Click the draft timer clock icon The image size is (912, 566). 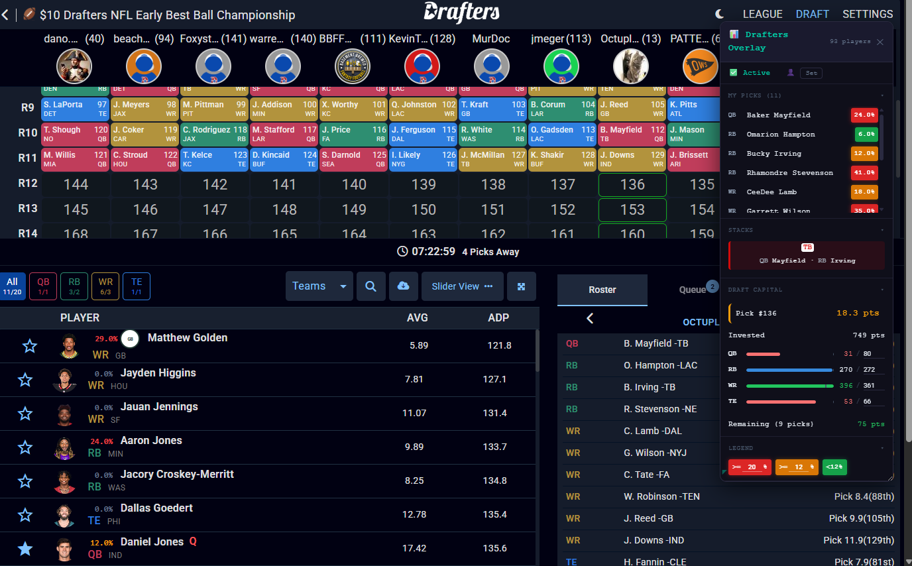(402, 251)
